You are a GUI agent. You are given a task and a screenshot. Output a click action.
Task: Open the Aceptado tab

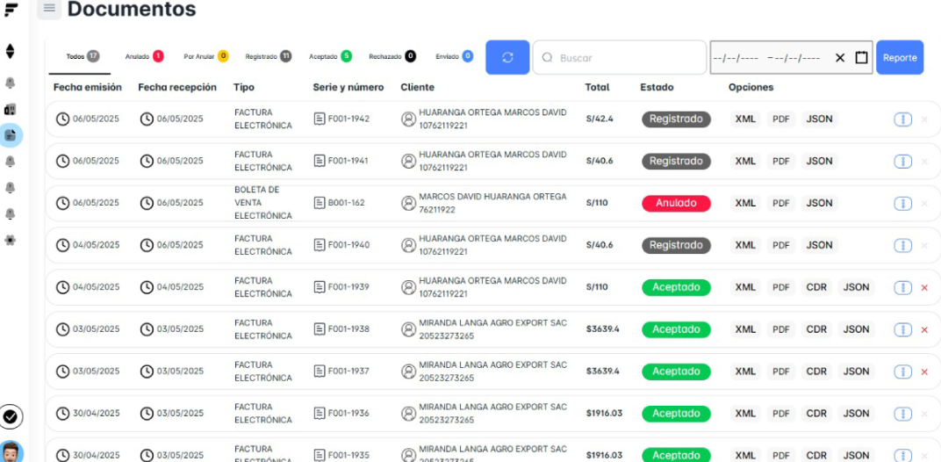pyautogui.click(x=330, y=56)
